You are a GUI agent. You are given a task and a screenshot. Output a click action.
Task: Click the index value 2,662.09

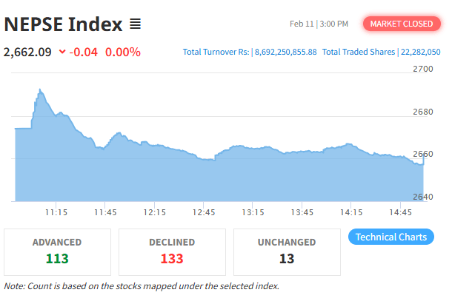[27, 52]
